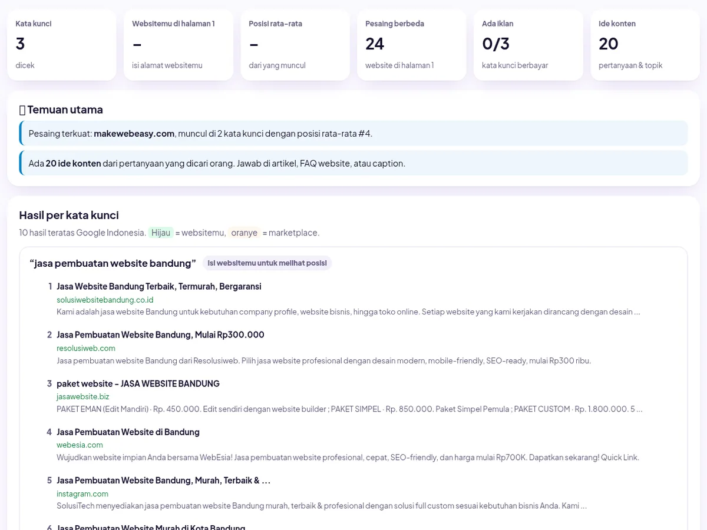
Task: Open the solusiwebsitebandung.co.id domain link
Action: coord(105,300)
